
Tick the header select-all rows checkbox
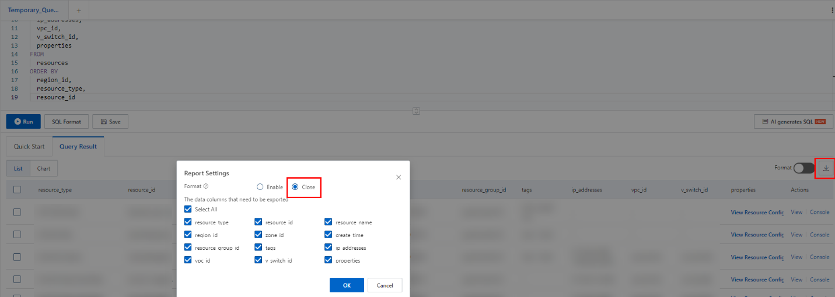pyautogui.click(x=18, y=189)
